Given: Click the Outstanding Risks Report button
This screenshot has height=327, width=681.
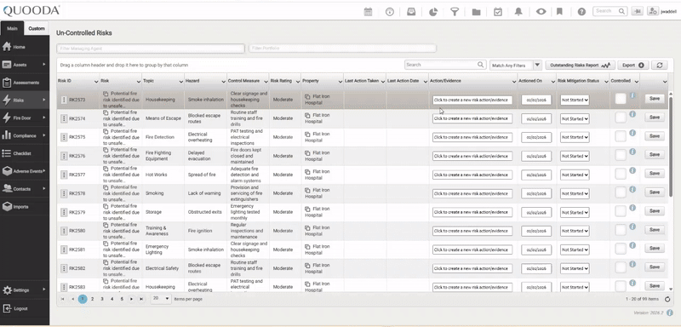Looking at the screenshot, I should click(x=580, y=65).
